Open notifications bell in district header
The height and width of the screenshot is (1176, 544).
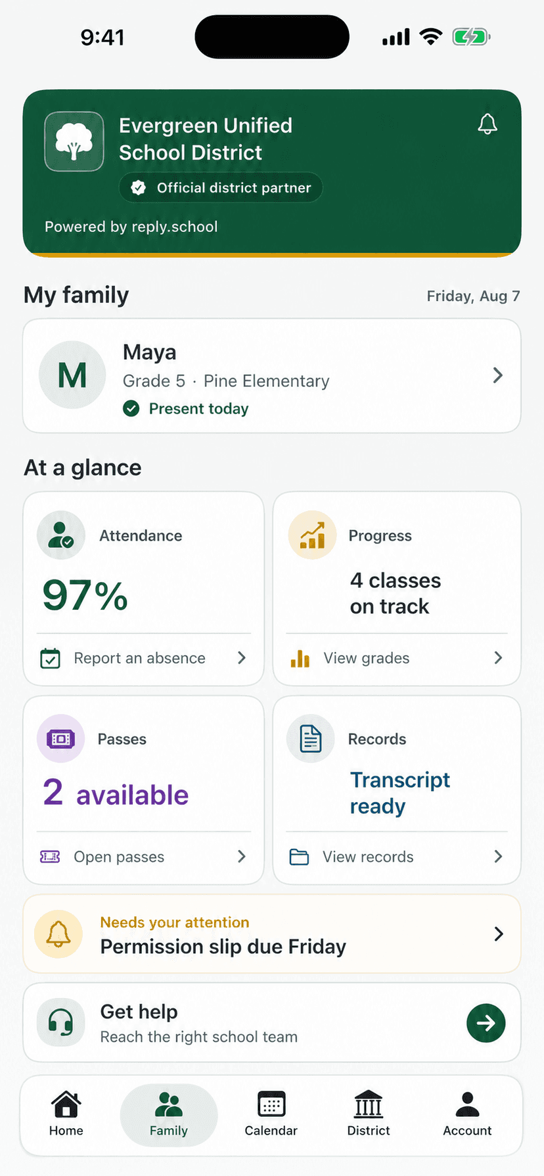[x=487, y=124]
